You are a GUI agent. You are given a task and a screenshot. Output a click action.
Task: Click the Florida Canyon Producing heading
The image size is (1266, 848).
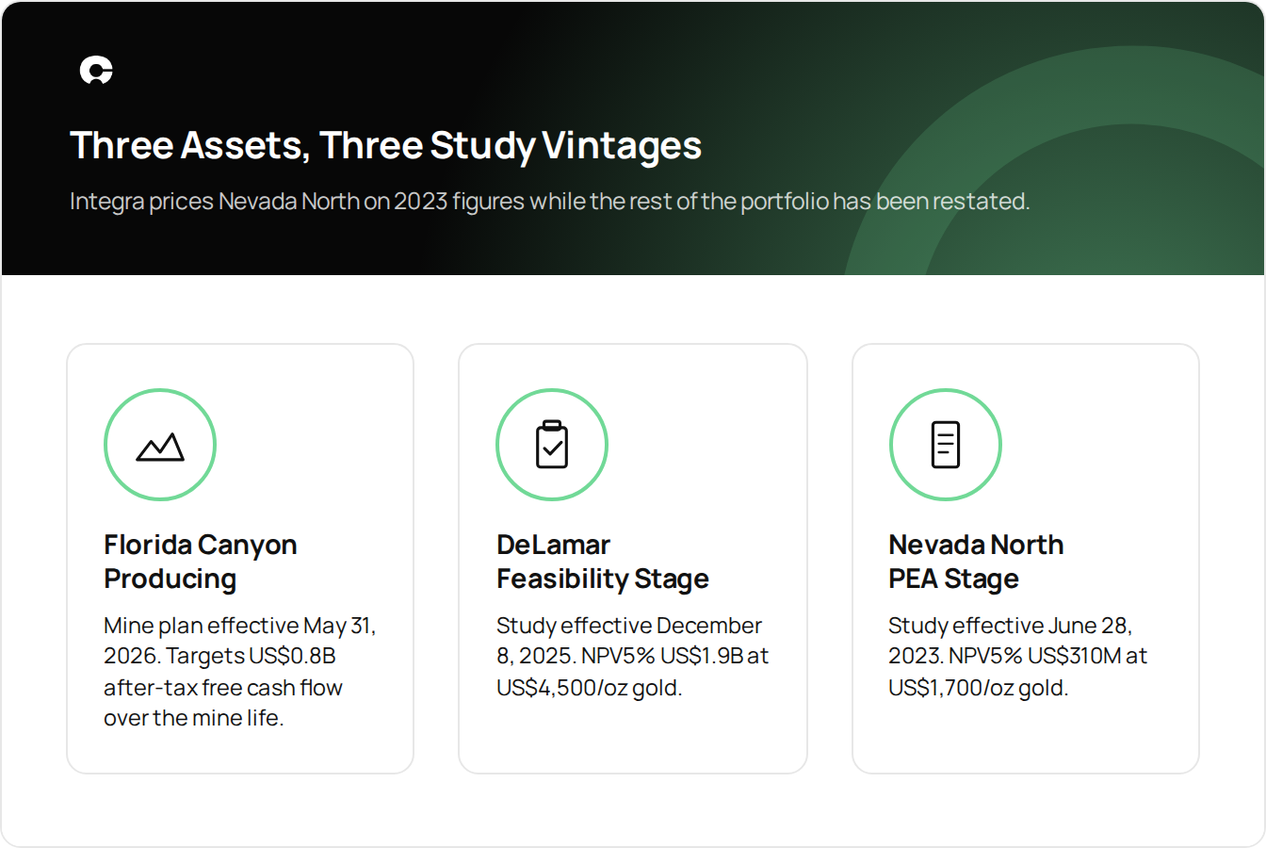coord(201,562)
